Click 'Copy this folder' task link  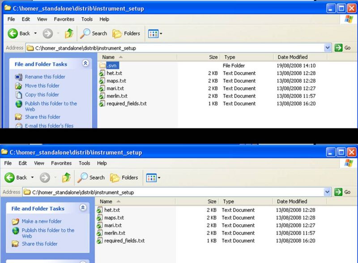tap(42, 95)
